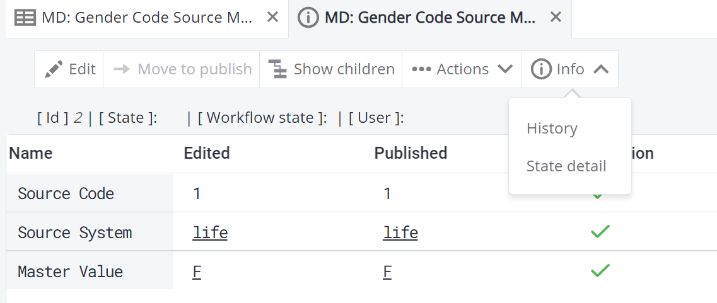This screenshot has width=717, height=303.
Task: Close the active info tab
Action: point(556,18)
